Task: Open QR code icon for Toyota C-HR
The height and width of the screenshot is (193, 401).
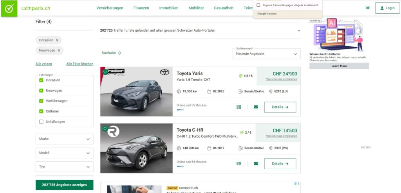Action: tap(239, 164)
